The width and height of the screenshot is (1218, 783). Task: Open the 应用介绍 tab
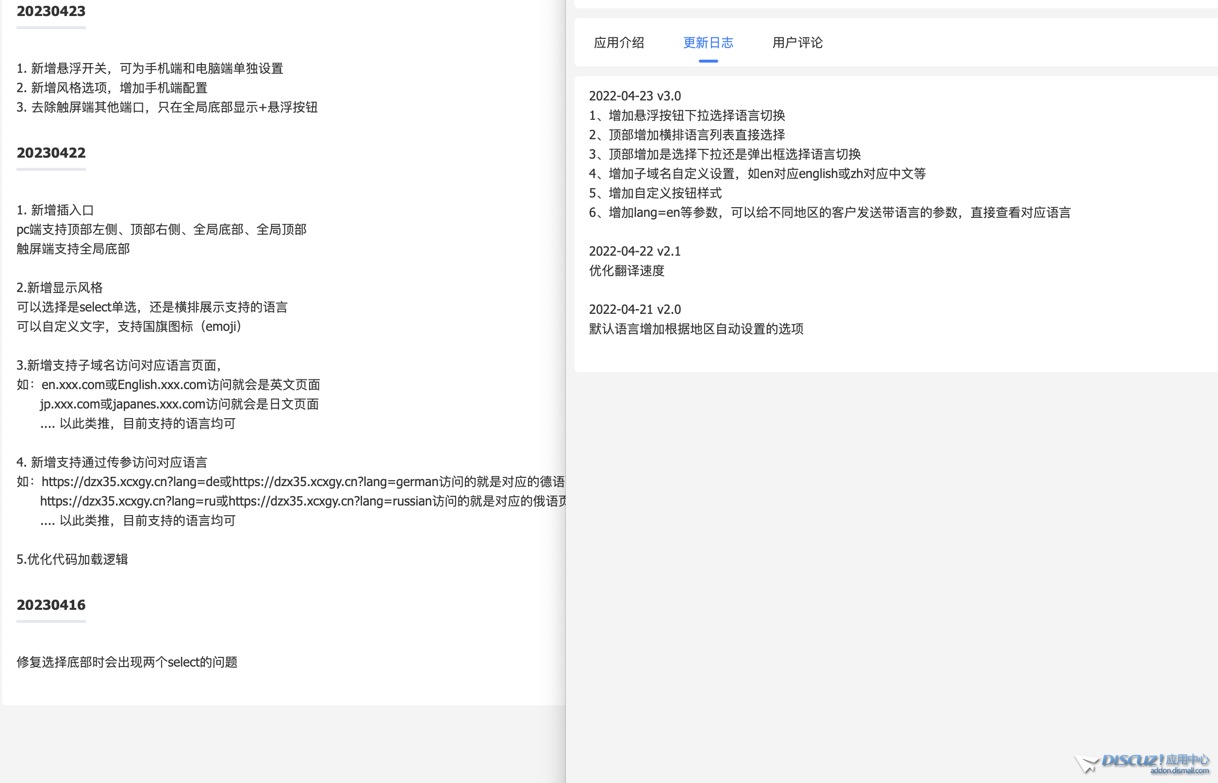pyautogui.click(x=618, y=43)
